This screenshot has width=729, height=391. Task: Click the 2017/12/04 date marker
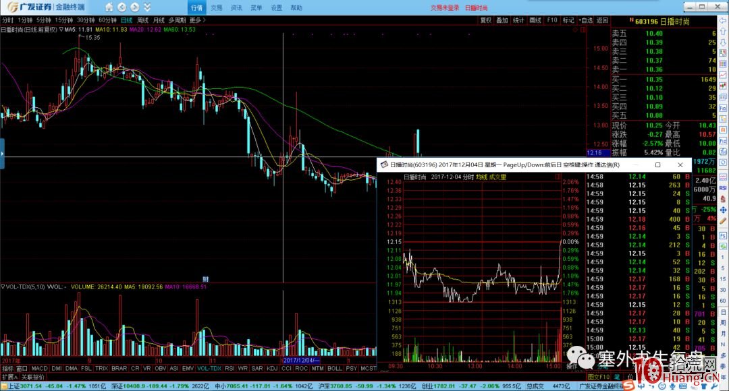pyautogui.click(x=302, y=361)
